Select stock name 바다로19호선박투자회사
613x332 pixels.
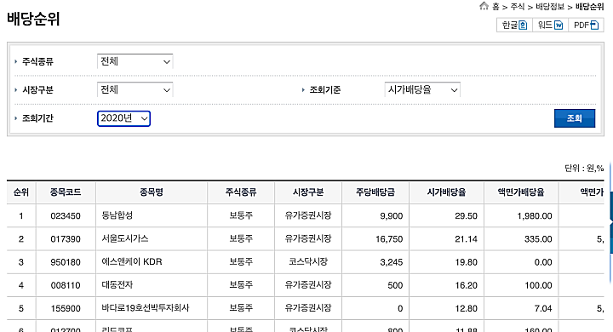pyautogui.click(x=146, y=308)
